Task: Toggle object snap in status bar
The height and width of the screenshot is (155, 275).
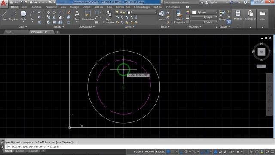Action: [207, 152]
